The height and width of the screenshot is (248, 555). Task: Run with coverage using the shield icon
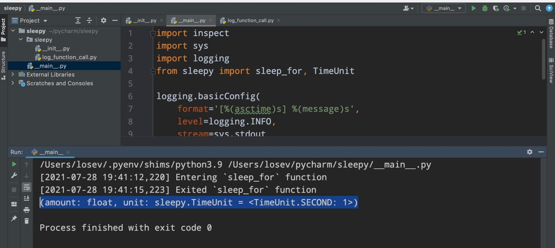click(495, 8)
